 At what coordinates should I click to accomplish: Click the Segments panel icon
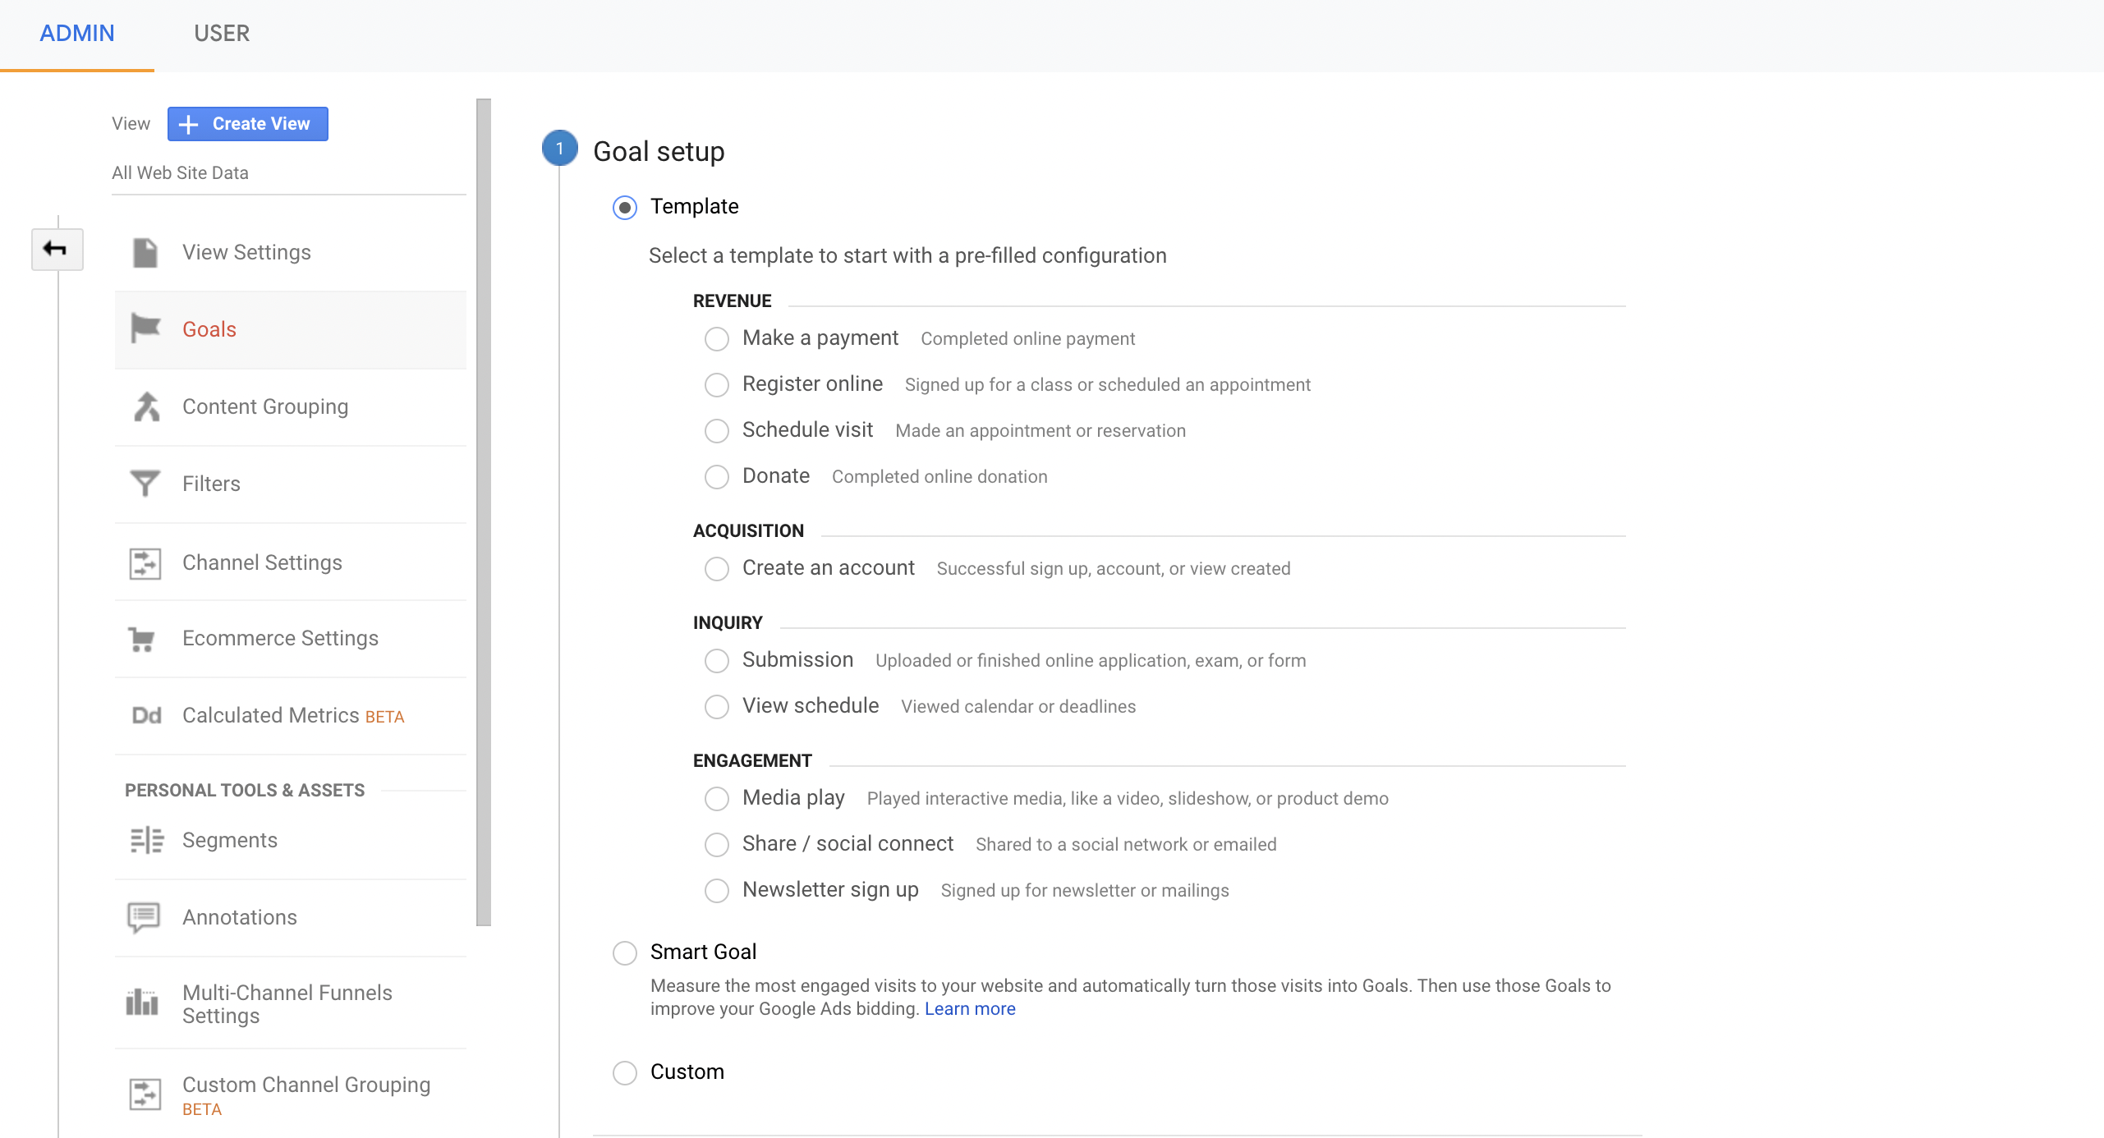(x=145, y=840)
